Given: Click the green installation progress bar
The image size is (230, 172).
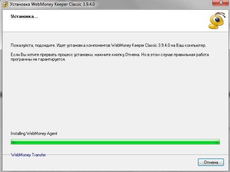Looking at the screenshot, I should (x=115, y=142).
